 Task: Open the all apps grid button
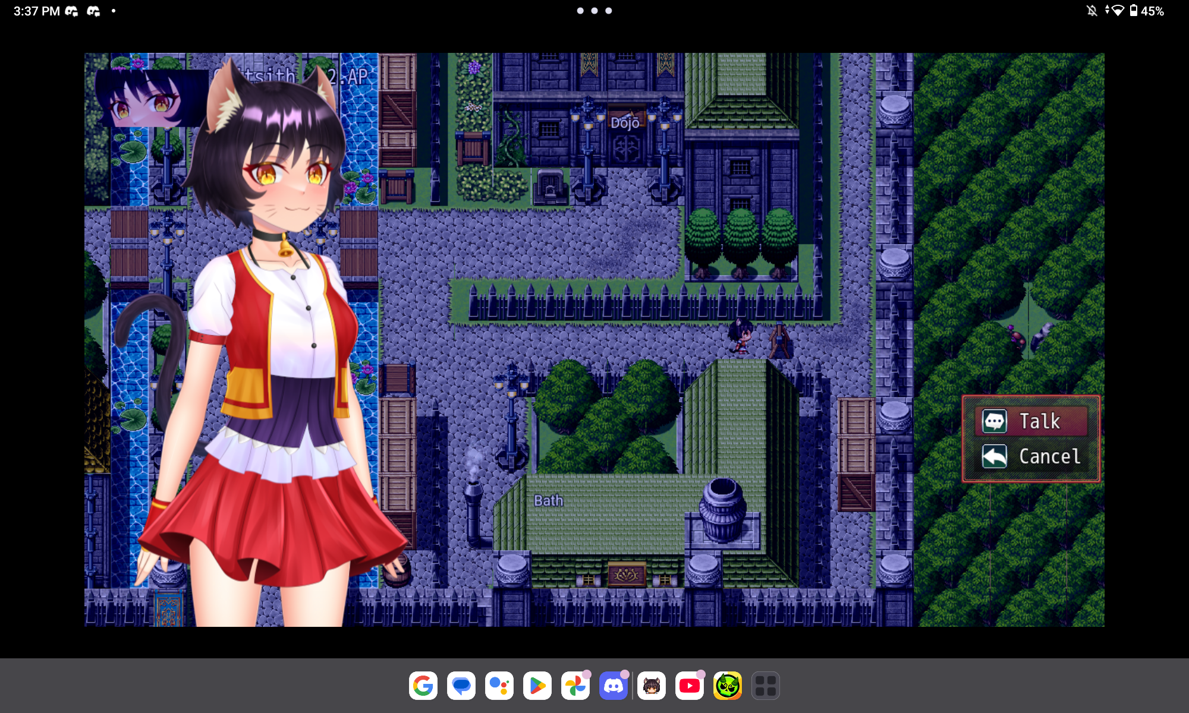pyautogui.click(x=766, y=686)
